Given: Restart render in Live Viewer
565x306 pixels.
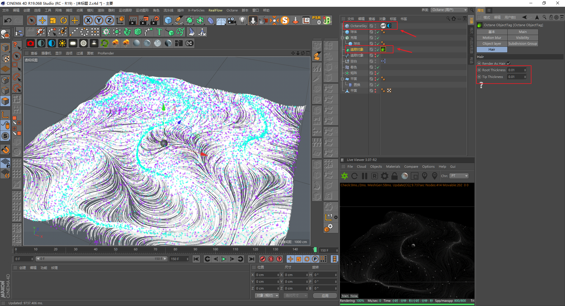Looking at the screenshot, I should pos(354,176).
